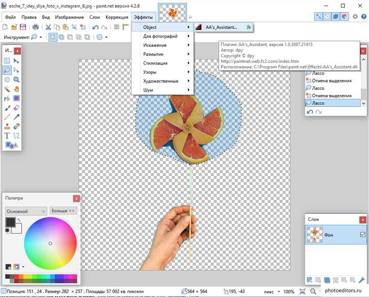Open the Основной color mode dropdown
This screenshot has width=369, height=297.
pos(26,211)
